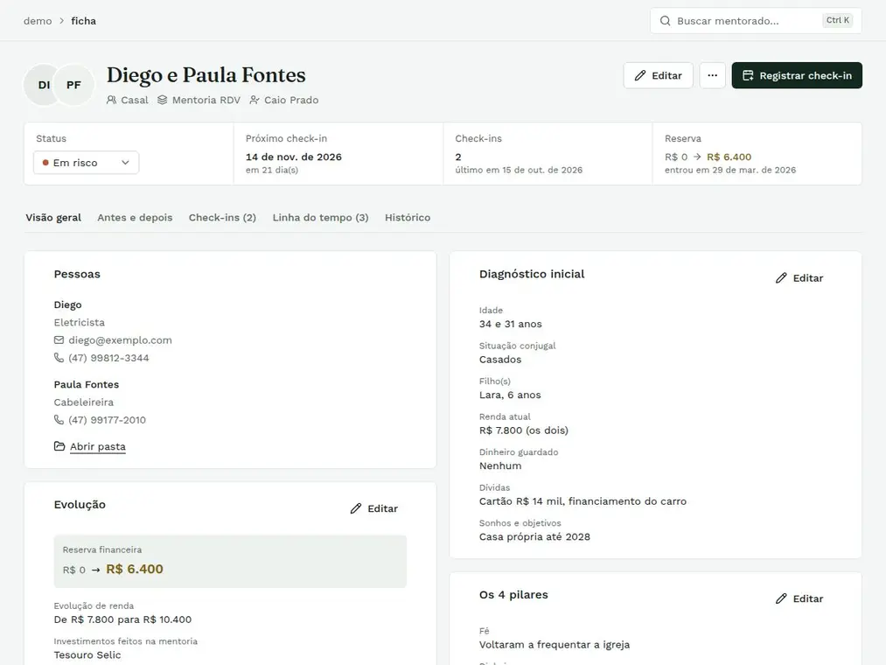Click the email envelope icon for Diego
Image resolution: width=886 pixels, height=665 pixels.
click(x=59, y=340)
